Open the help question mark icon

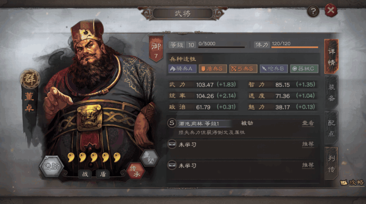pyautogui.click(x=313, y=11)
